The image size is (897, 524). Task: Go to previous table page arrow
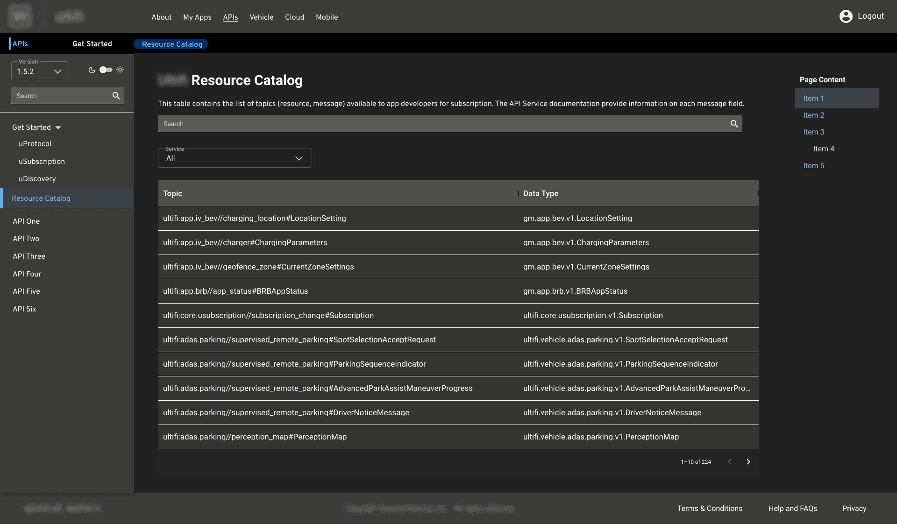pos(730,462)
